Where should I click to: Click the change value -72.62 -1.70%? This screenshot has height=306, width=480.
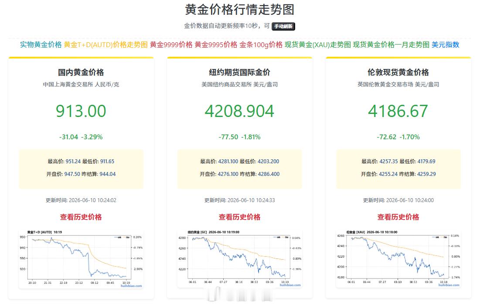[x=398, y=137]
